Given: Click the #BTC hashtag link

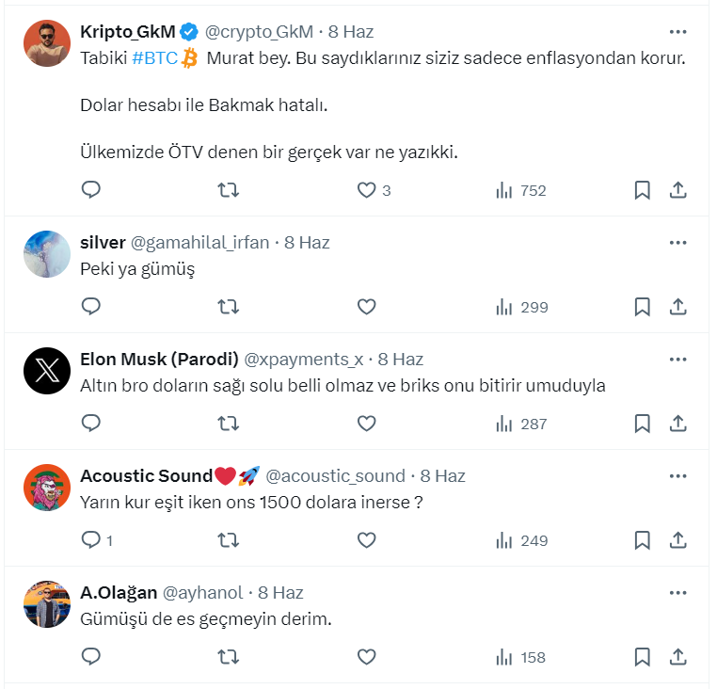Looking at the screenshot, I should pyautogui.click(x=153, y=58).
